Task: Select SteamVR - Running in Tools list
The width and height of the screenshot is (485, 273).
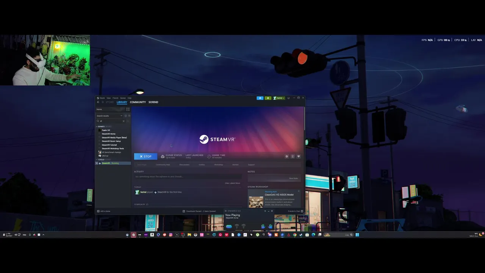Action: (x=113, y=163)
